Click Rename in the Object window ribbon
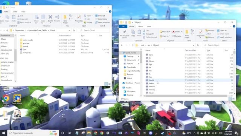The image size is (241, 136). click(177, 36)
